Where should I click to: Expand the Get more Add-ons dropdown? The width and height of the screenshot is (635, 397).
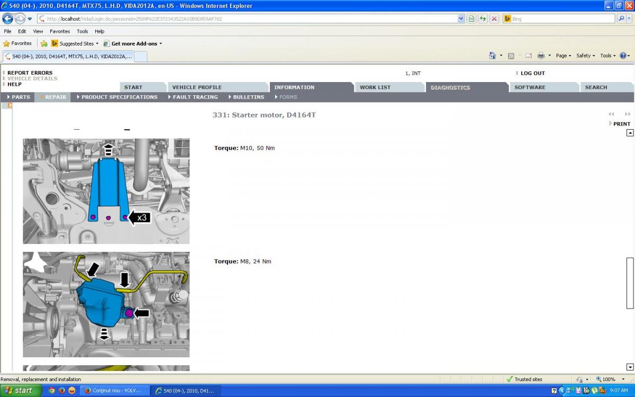(x=160, y=44)
